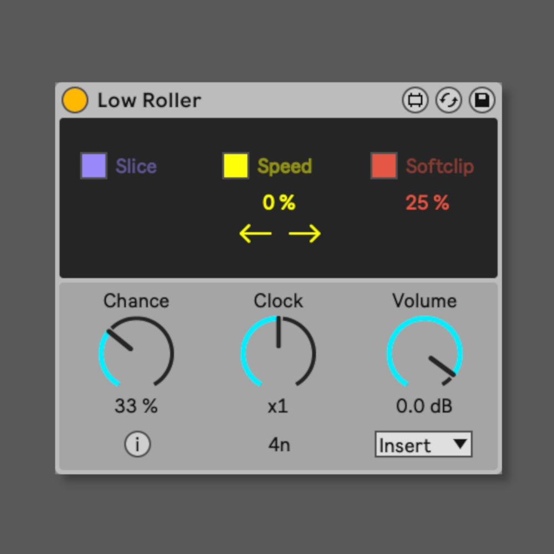Click the Insert dropdown arrow
This screenshot has height=554, width=554.
coord(460,443)
